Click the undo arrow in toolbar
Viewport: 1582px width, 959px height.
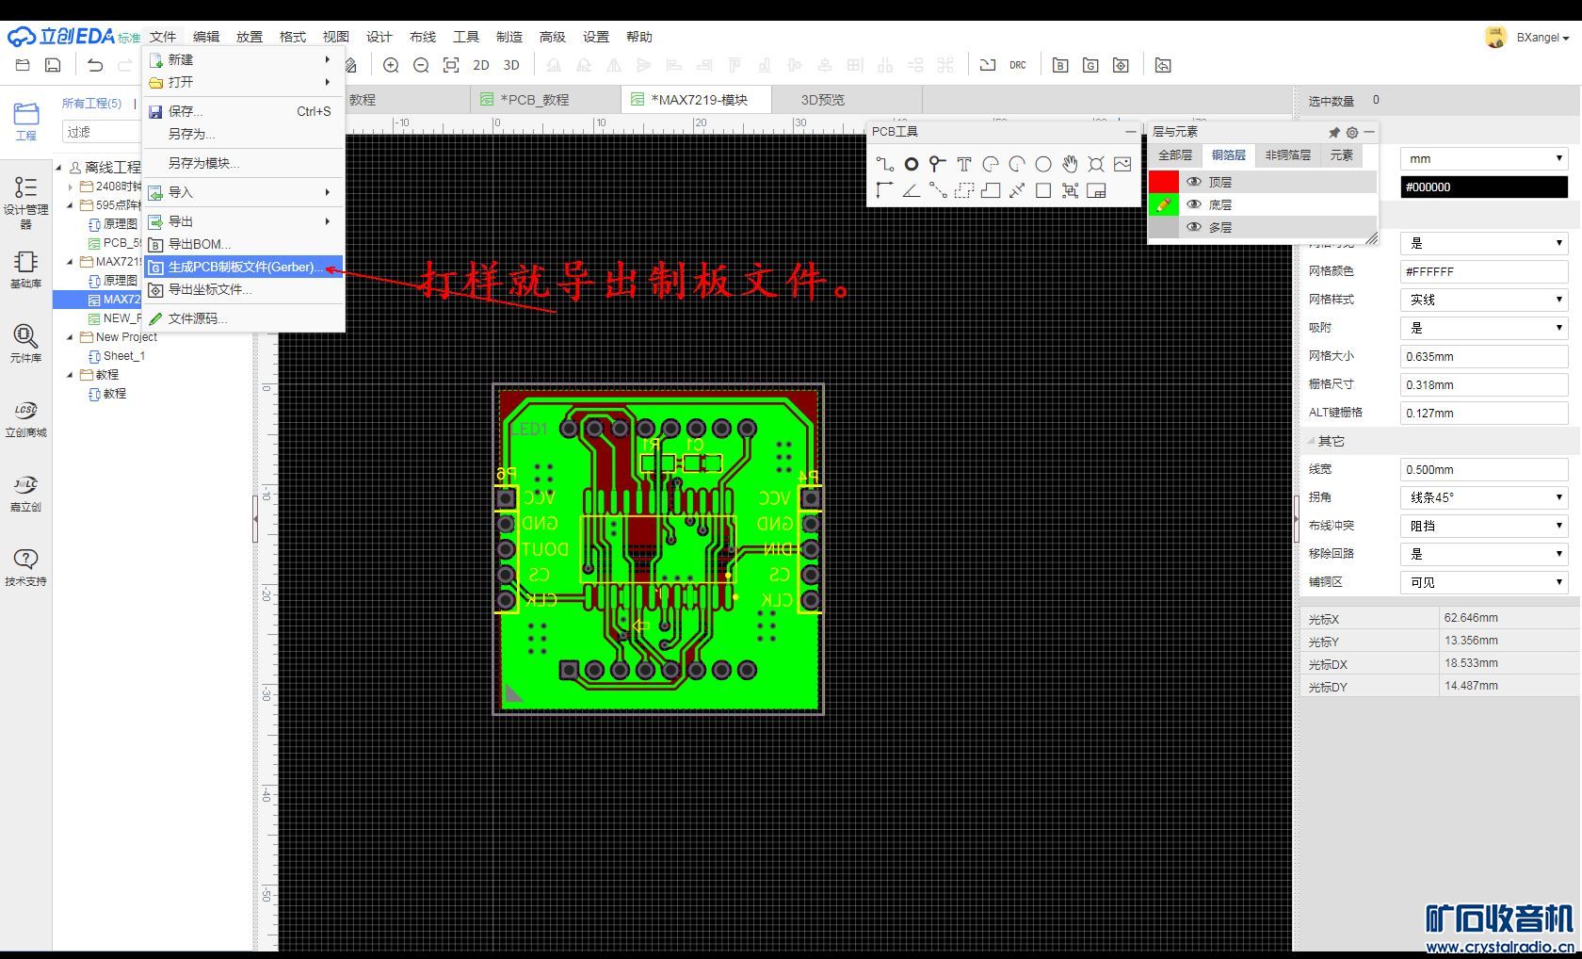coord(95,65)
